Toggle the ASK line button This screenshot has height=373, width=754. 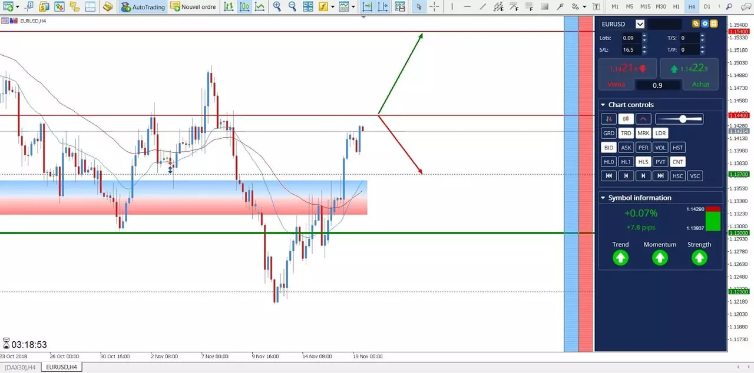pos(626,148)
